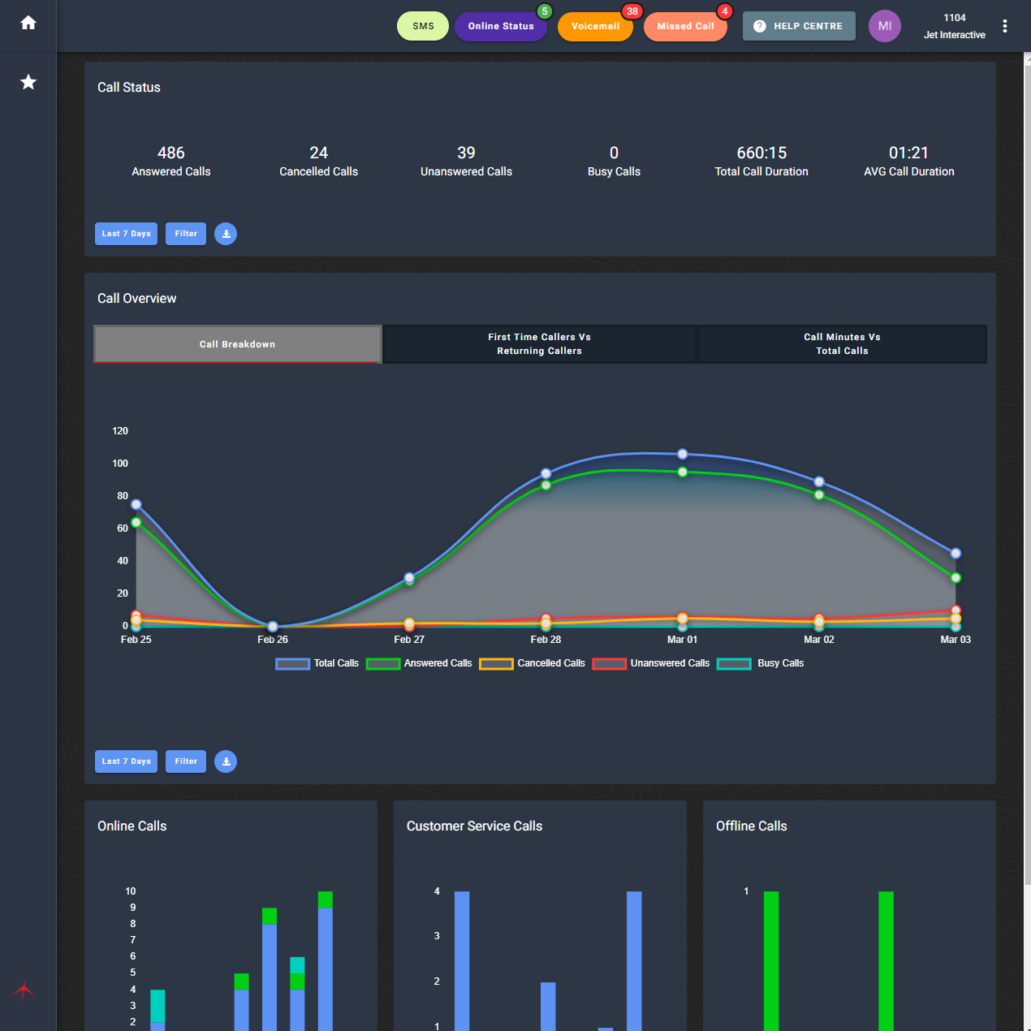Toggle Cancelled Calls legend series
Image resolution: width=1031 pixels, height=1031 pixels.
[x=532, y=663]
